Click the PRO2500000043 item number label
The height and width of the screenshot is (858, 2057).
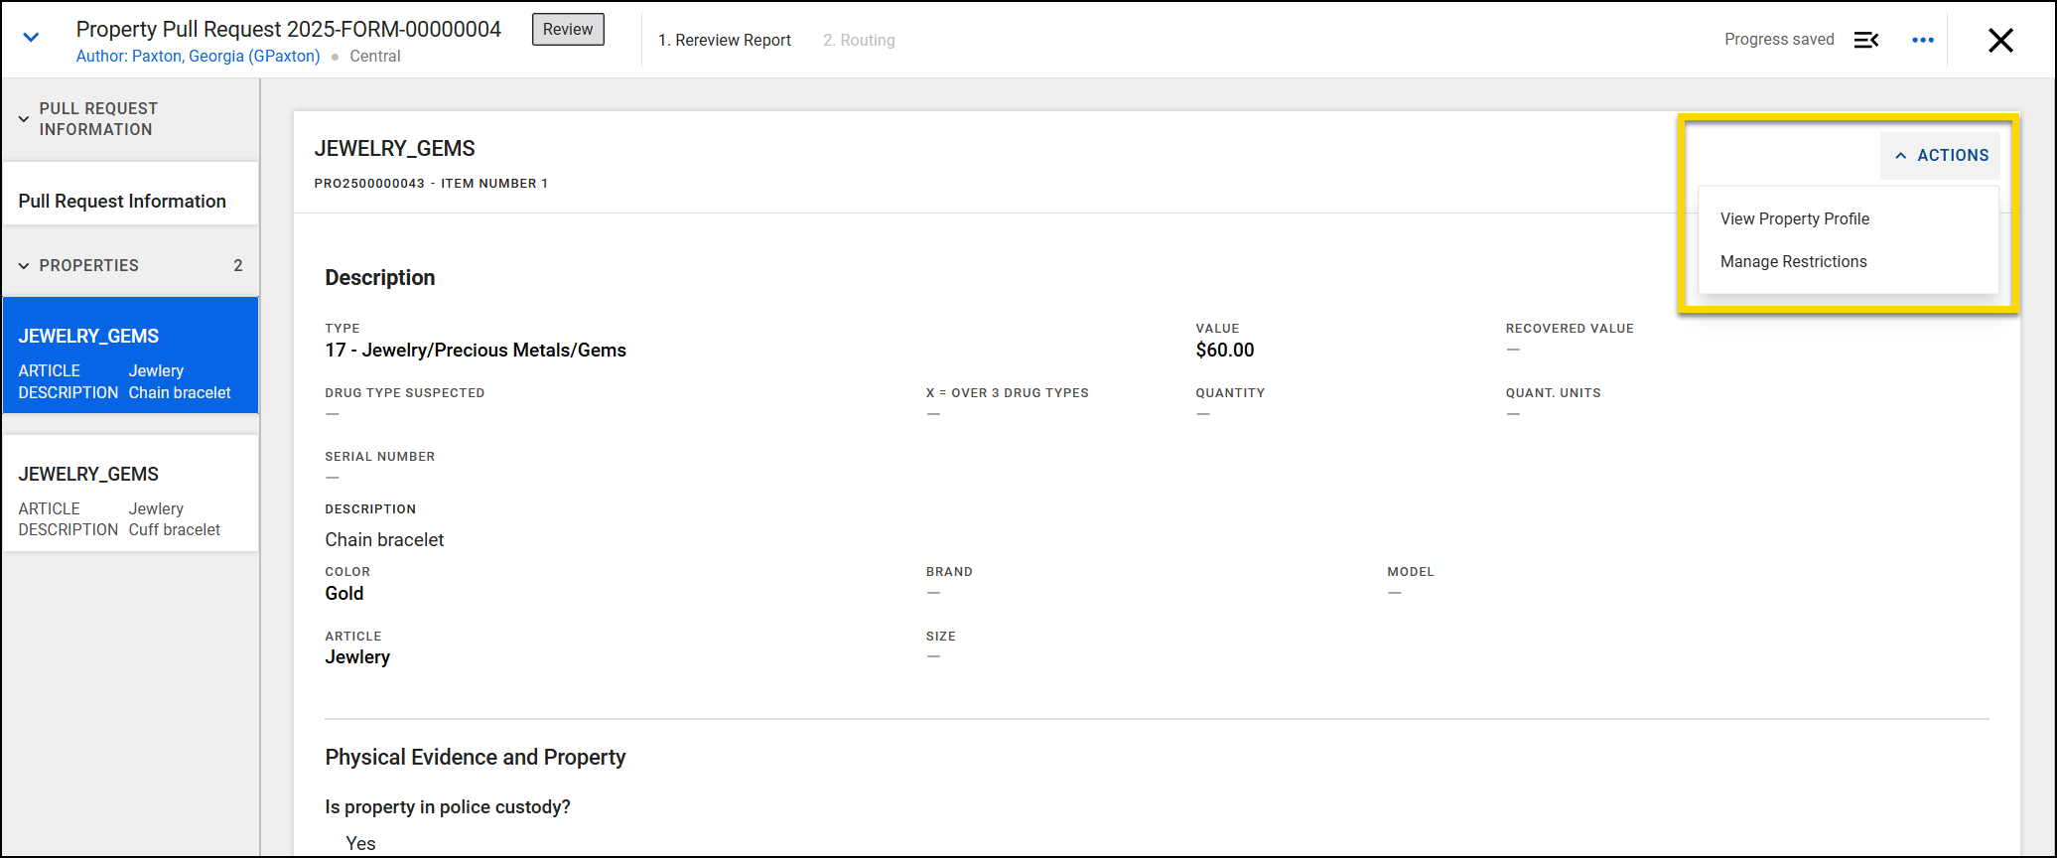click(x=430, y=184)
